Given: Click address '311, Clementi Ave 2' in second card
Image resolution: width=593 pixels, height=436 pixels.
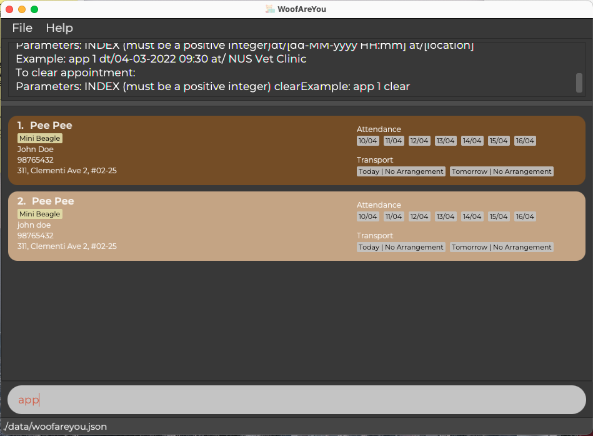Looking at the screenshot, I should coord(67,246).
